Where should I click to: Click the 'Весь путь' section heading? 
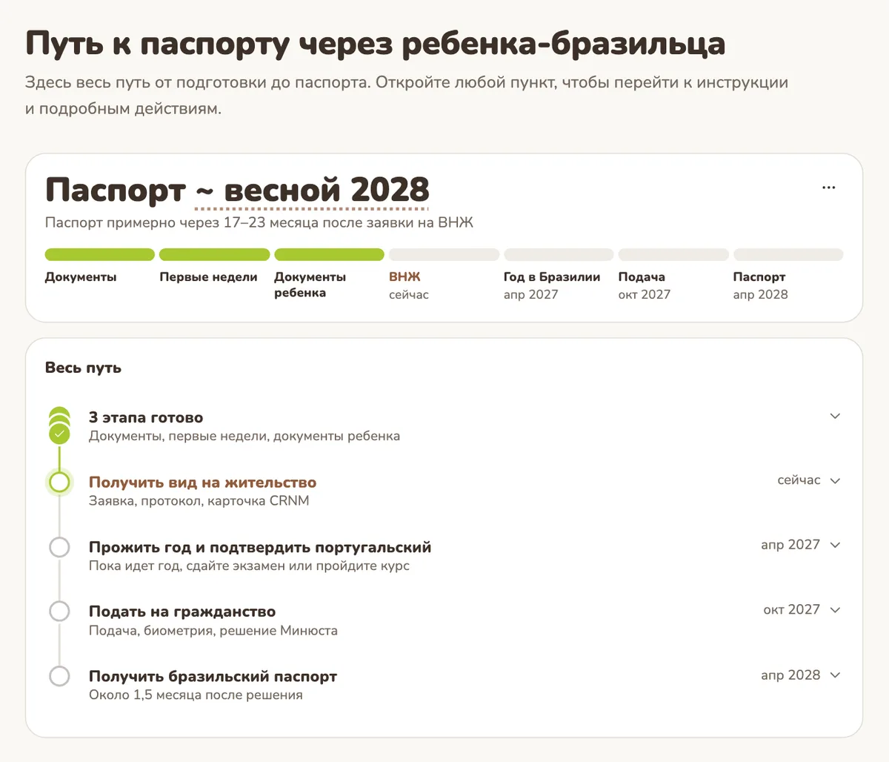pos(83,368)
